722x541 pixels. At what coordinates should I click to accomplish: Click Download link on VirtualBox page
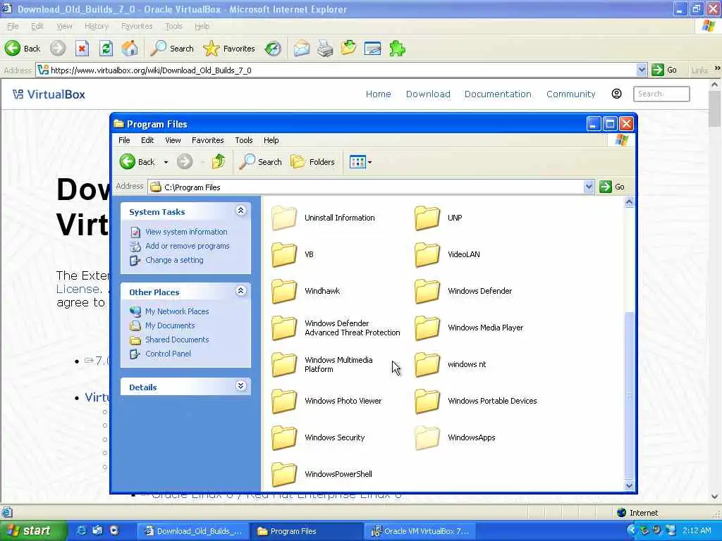(x=428, y=94)
